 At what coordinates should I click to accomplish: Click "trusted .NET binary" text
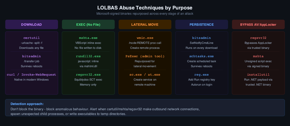click(258, 85)
